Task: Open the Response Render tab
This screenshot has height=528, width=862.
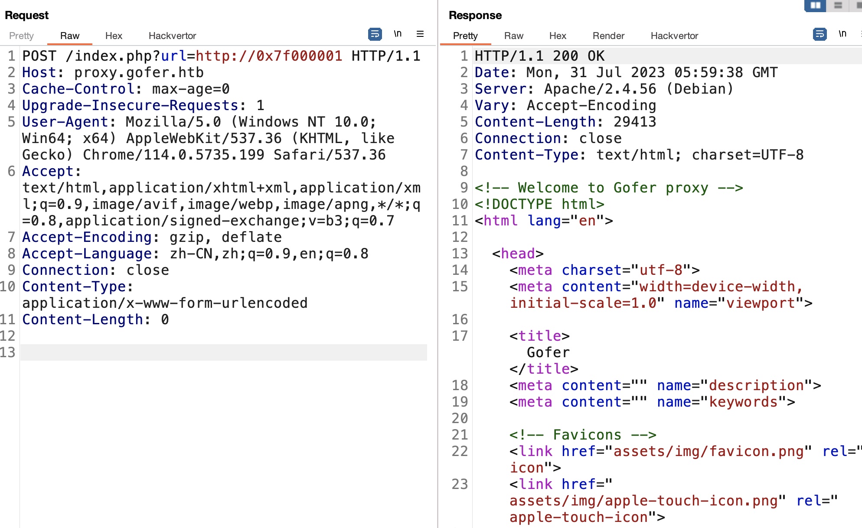Action: click(608, 36)
